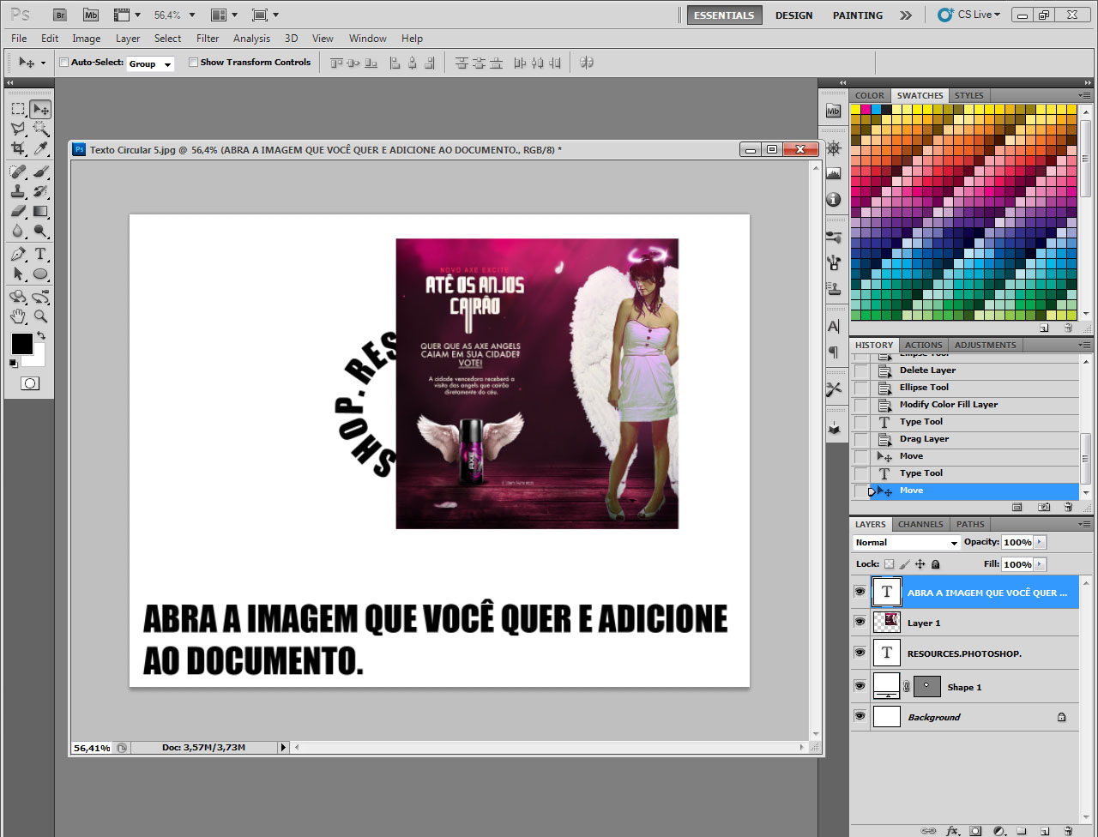This screenshot has width=1098, height=837.
Task: Select the Eraser tool
Action: [x=18, y=211]
